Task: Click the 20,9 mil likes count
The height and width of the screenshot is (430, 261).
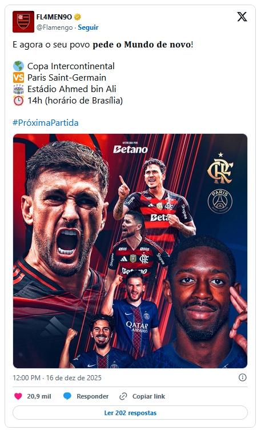Action: [x=39, y=396]
